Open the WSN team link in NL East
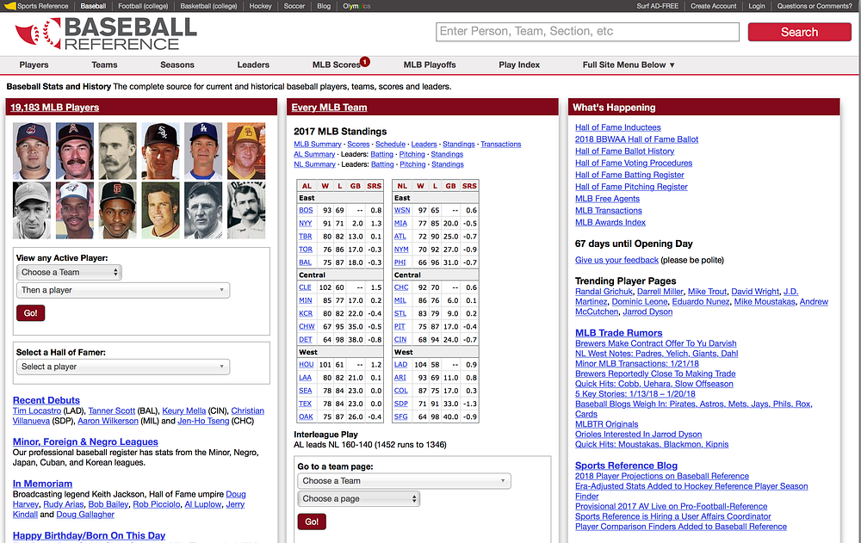 402,210
